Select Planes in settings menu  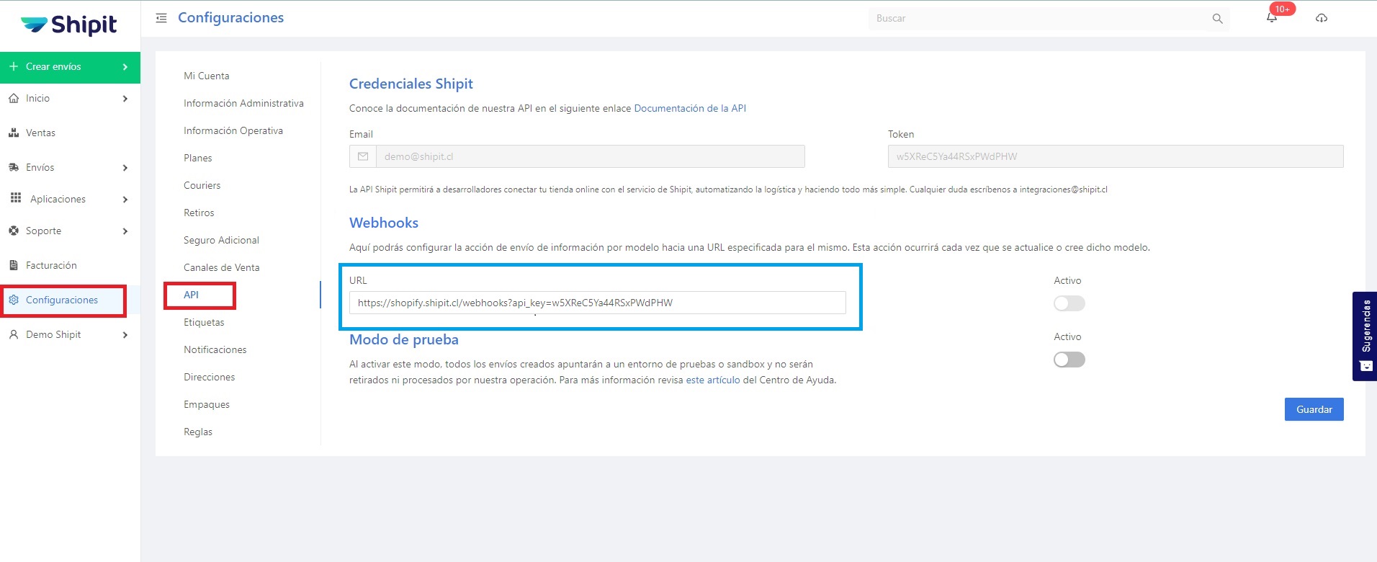tap(198, 158)
